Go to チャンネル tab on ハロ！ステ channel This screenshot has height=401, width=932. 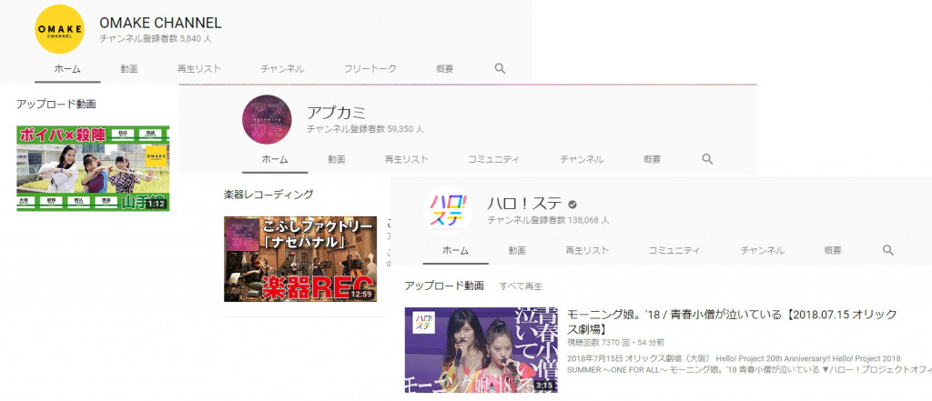pos(762,250)
